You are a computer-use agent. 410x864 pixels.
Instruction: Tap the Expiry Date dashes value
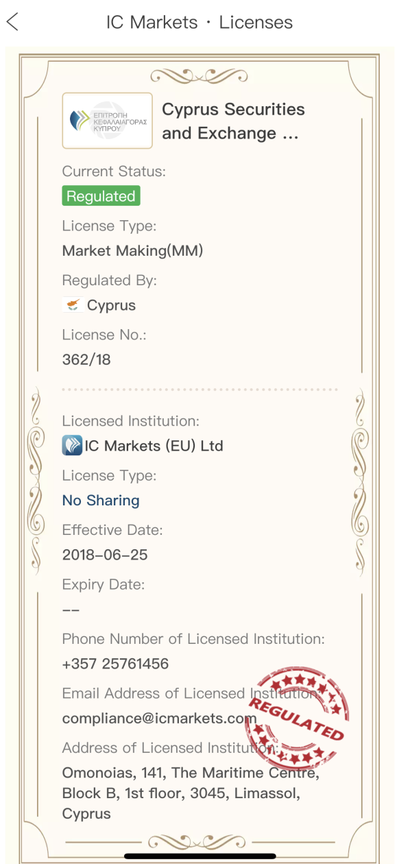pyautogui.click(x=71, y=610)
